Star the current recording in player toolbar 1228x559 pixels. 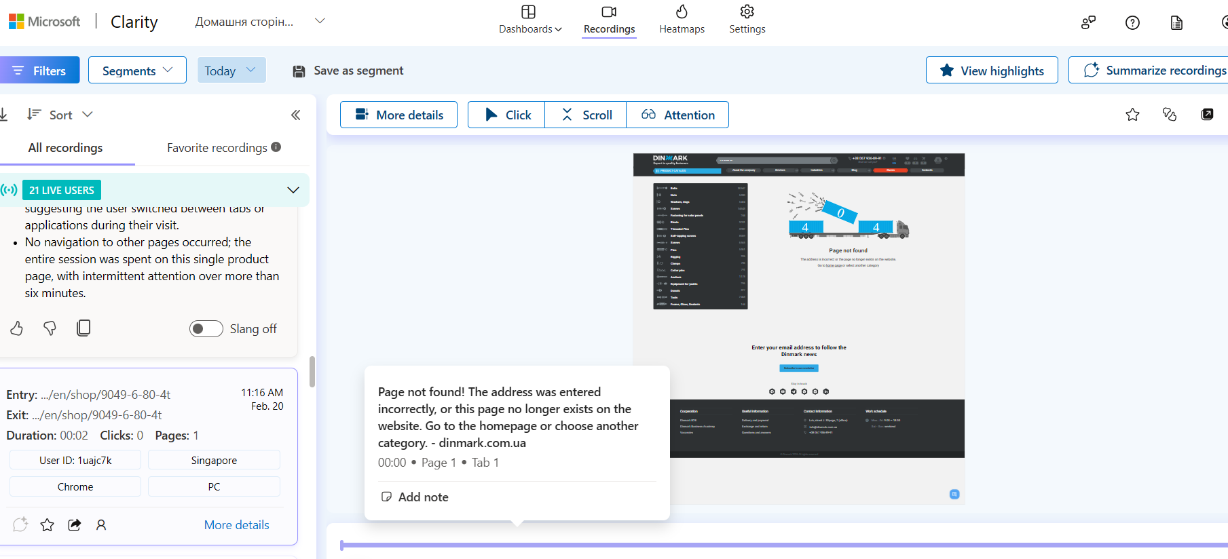[x=1132, y=115]
